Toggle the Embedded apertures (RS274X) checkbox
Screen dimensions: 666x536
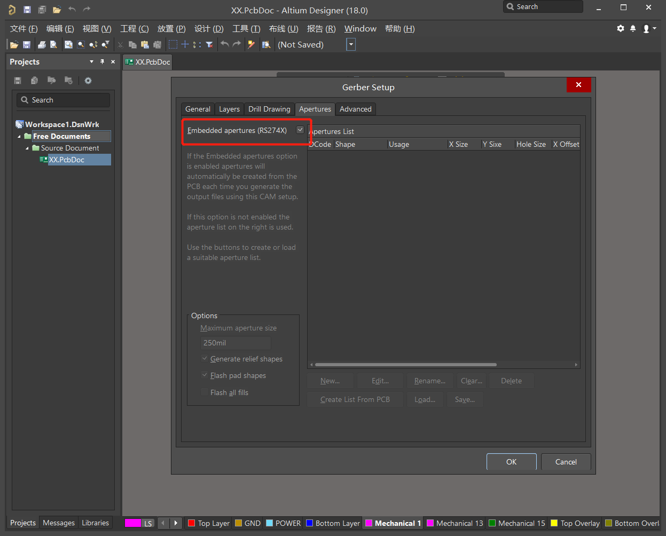pos(300,130)
